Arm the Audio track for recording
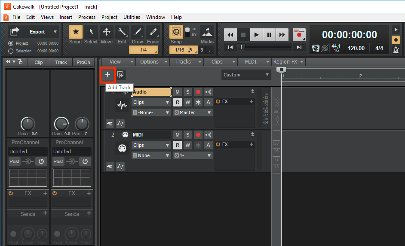 [x=198, y=92]
